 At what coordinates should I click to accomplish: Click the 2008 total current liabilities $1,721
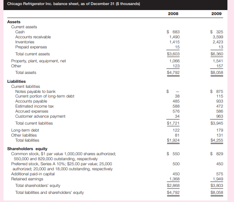coord(173,123)
